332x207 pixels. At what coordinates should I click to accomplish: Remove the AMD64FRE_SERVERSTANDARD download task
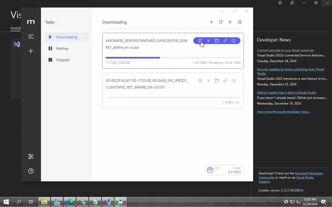209,41
